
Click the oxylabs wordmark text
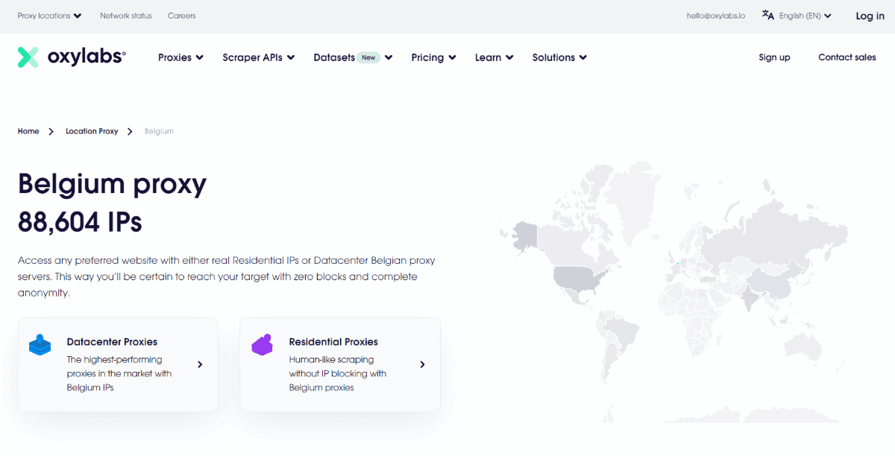[87, 57]
